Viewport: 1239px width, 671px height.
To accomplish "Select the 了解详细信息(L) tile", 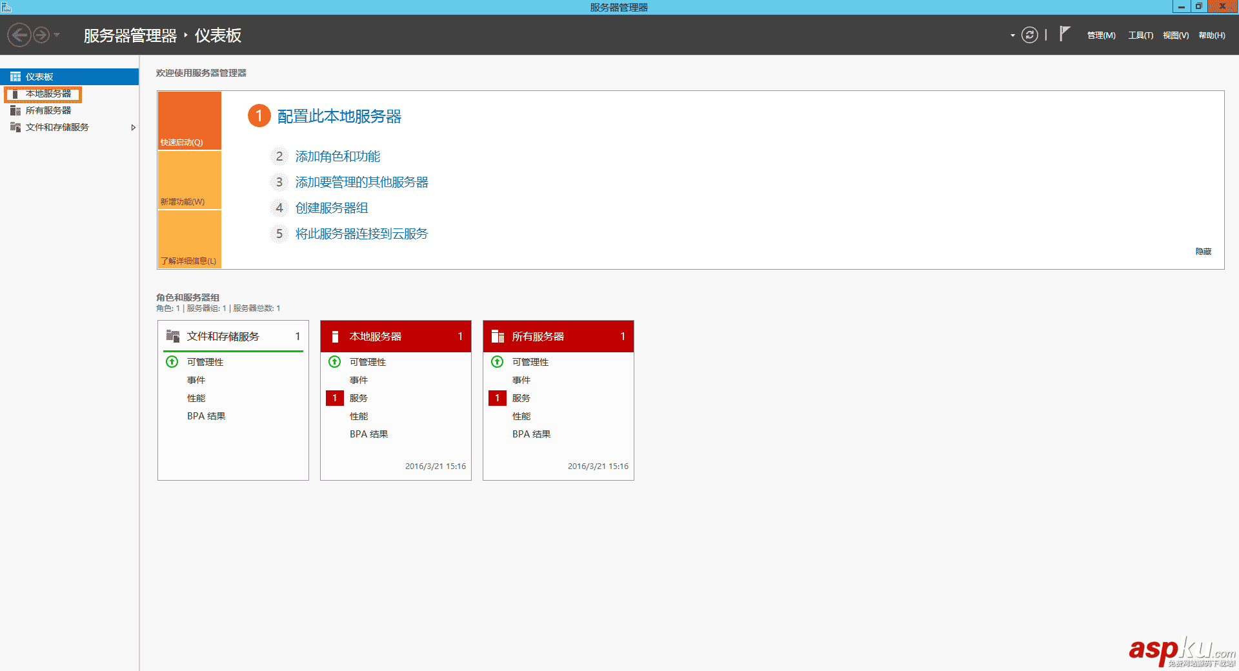I will (190, 239).
